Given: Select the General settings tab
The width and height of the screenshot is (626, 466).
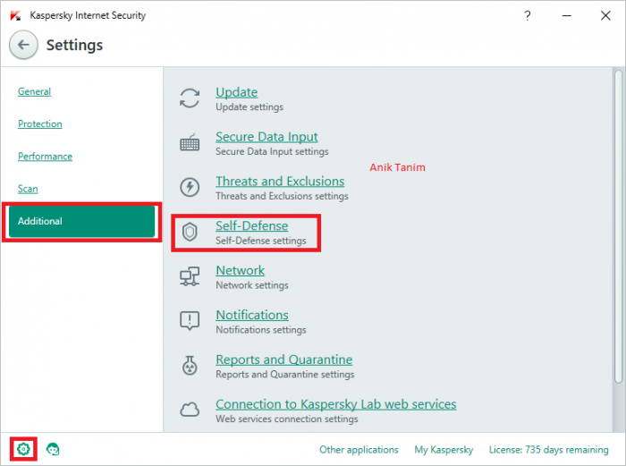Looking at the screenshot, I should coord(34,91).
